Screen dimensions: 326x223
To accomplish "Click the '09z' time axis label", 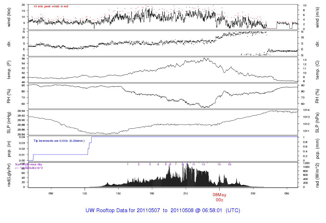I will (x=51, y=193).
